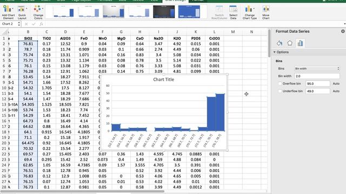Viewport: 346px width, 194px height.
Task: Open Effects pentagon icon
Action: pyautogui.click(x=290, y=43)
